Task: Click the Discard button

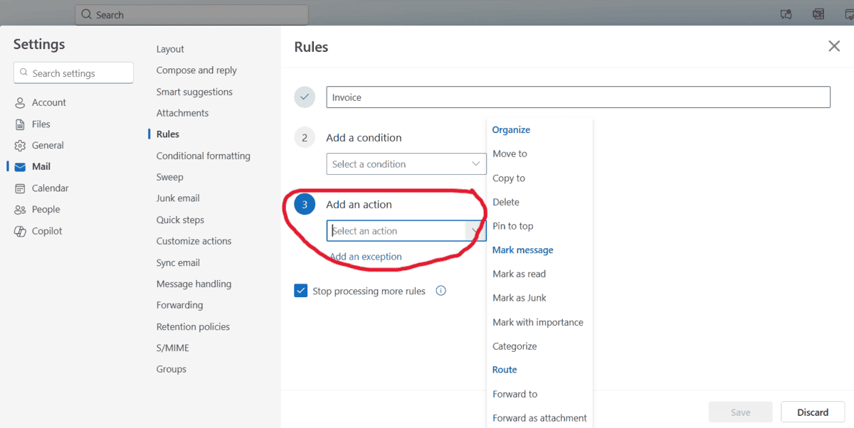Action: 813,412
